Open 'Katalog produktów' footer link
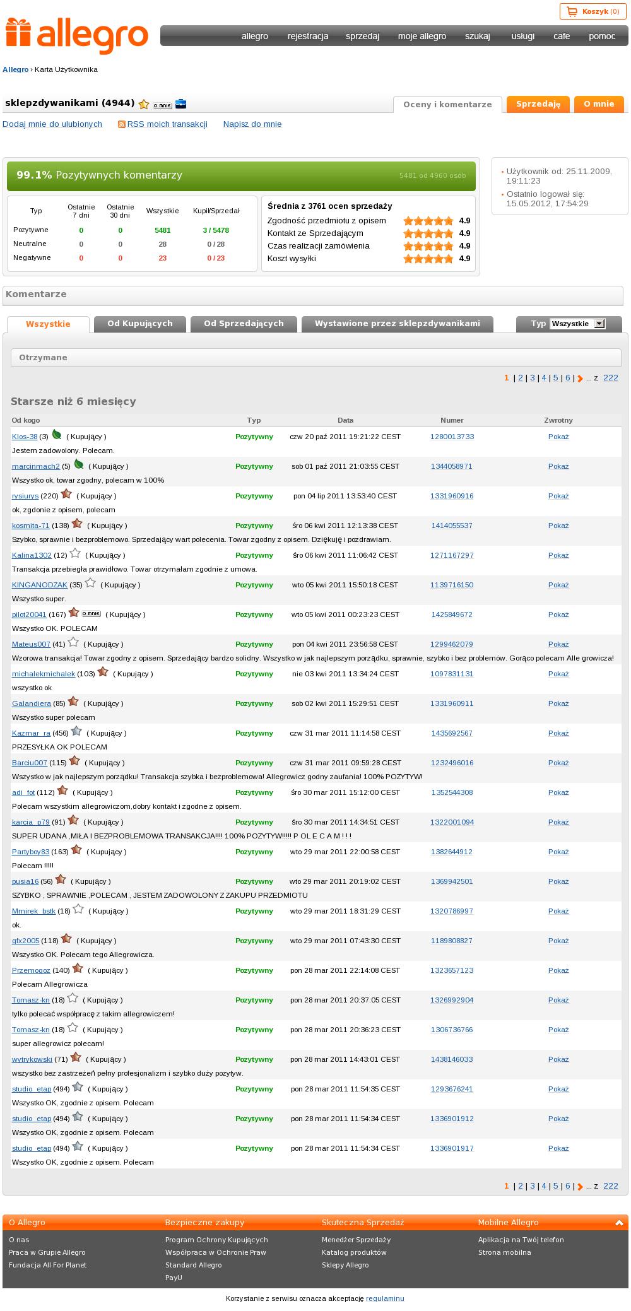This screenshot has height=1311, width=631. click(354, 1252)
